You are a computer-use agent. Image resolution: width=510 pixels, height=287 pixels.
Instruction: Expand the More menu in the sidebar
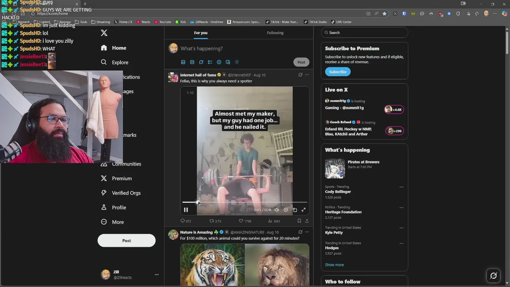click(112, 222)
